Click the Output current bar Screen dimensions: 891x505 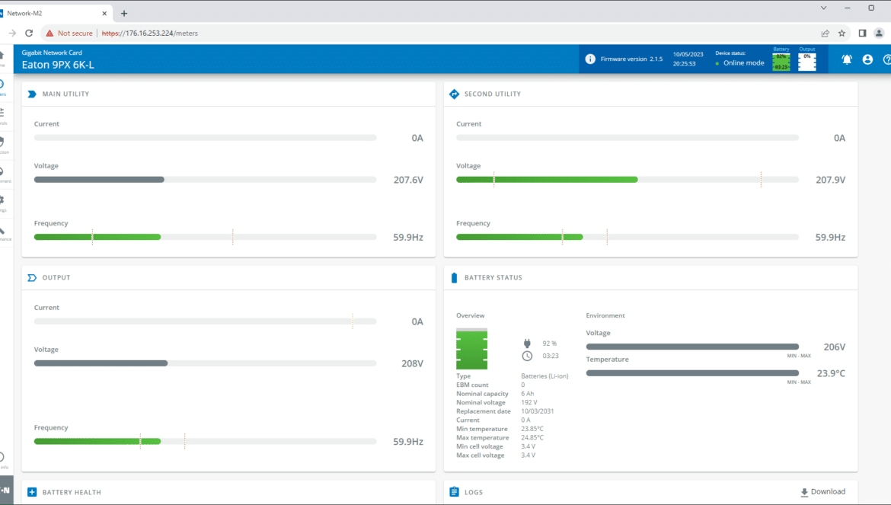(x=205, y=321)
